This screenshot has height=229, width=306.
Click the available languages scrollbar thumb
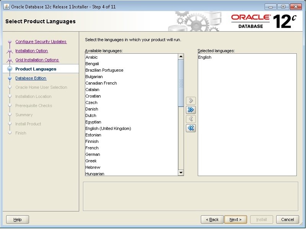click(181, 83)
